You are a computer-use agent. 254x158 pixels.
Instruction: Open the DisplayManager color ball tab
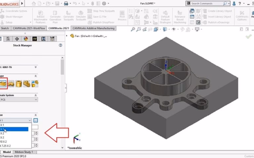click(26, 39)
